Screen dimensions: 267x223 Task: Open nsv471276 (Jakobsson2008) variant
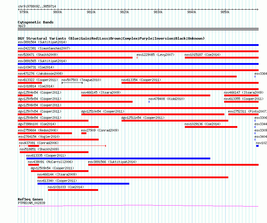pyautogui.click(x=40, y=74)
